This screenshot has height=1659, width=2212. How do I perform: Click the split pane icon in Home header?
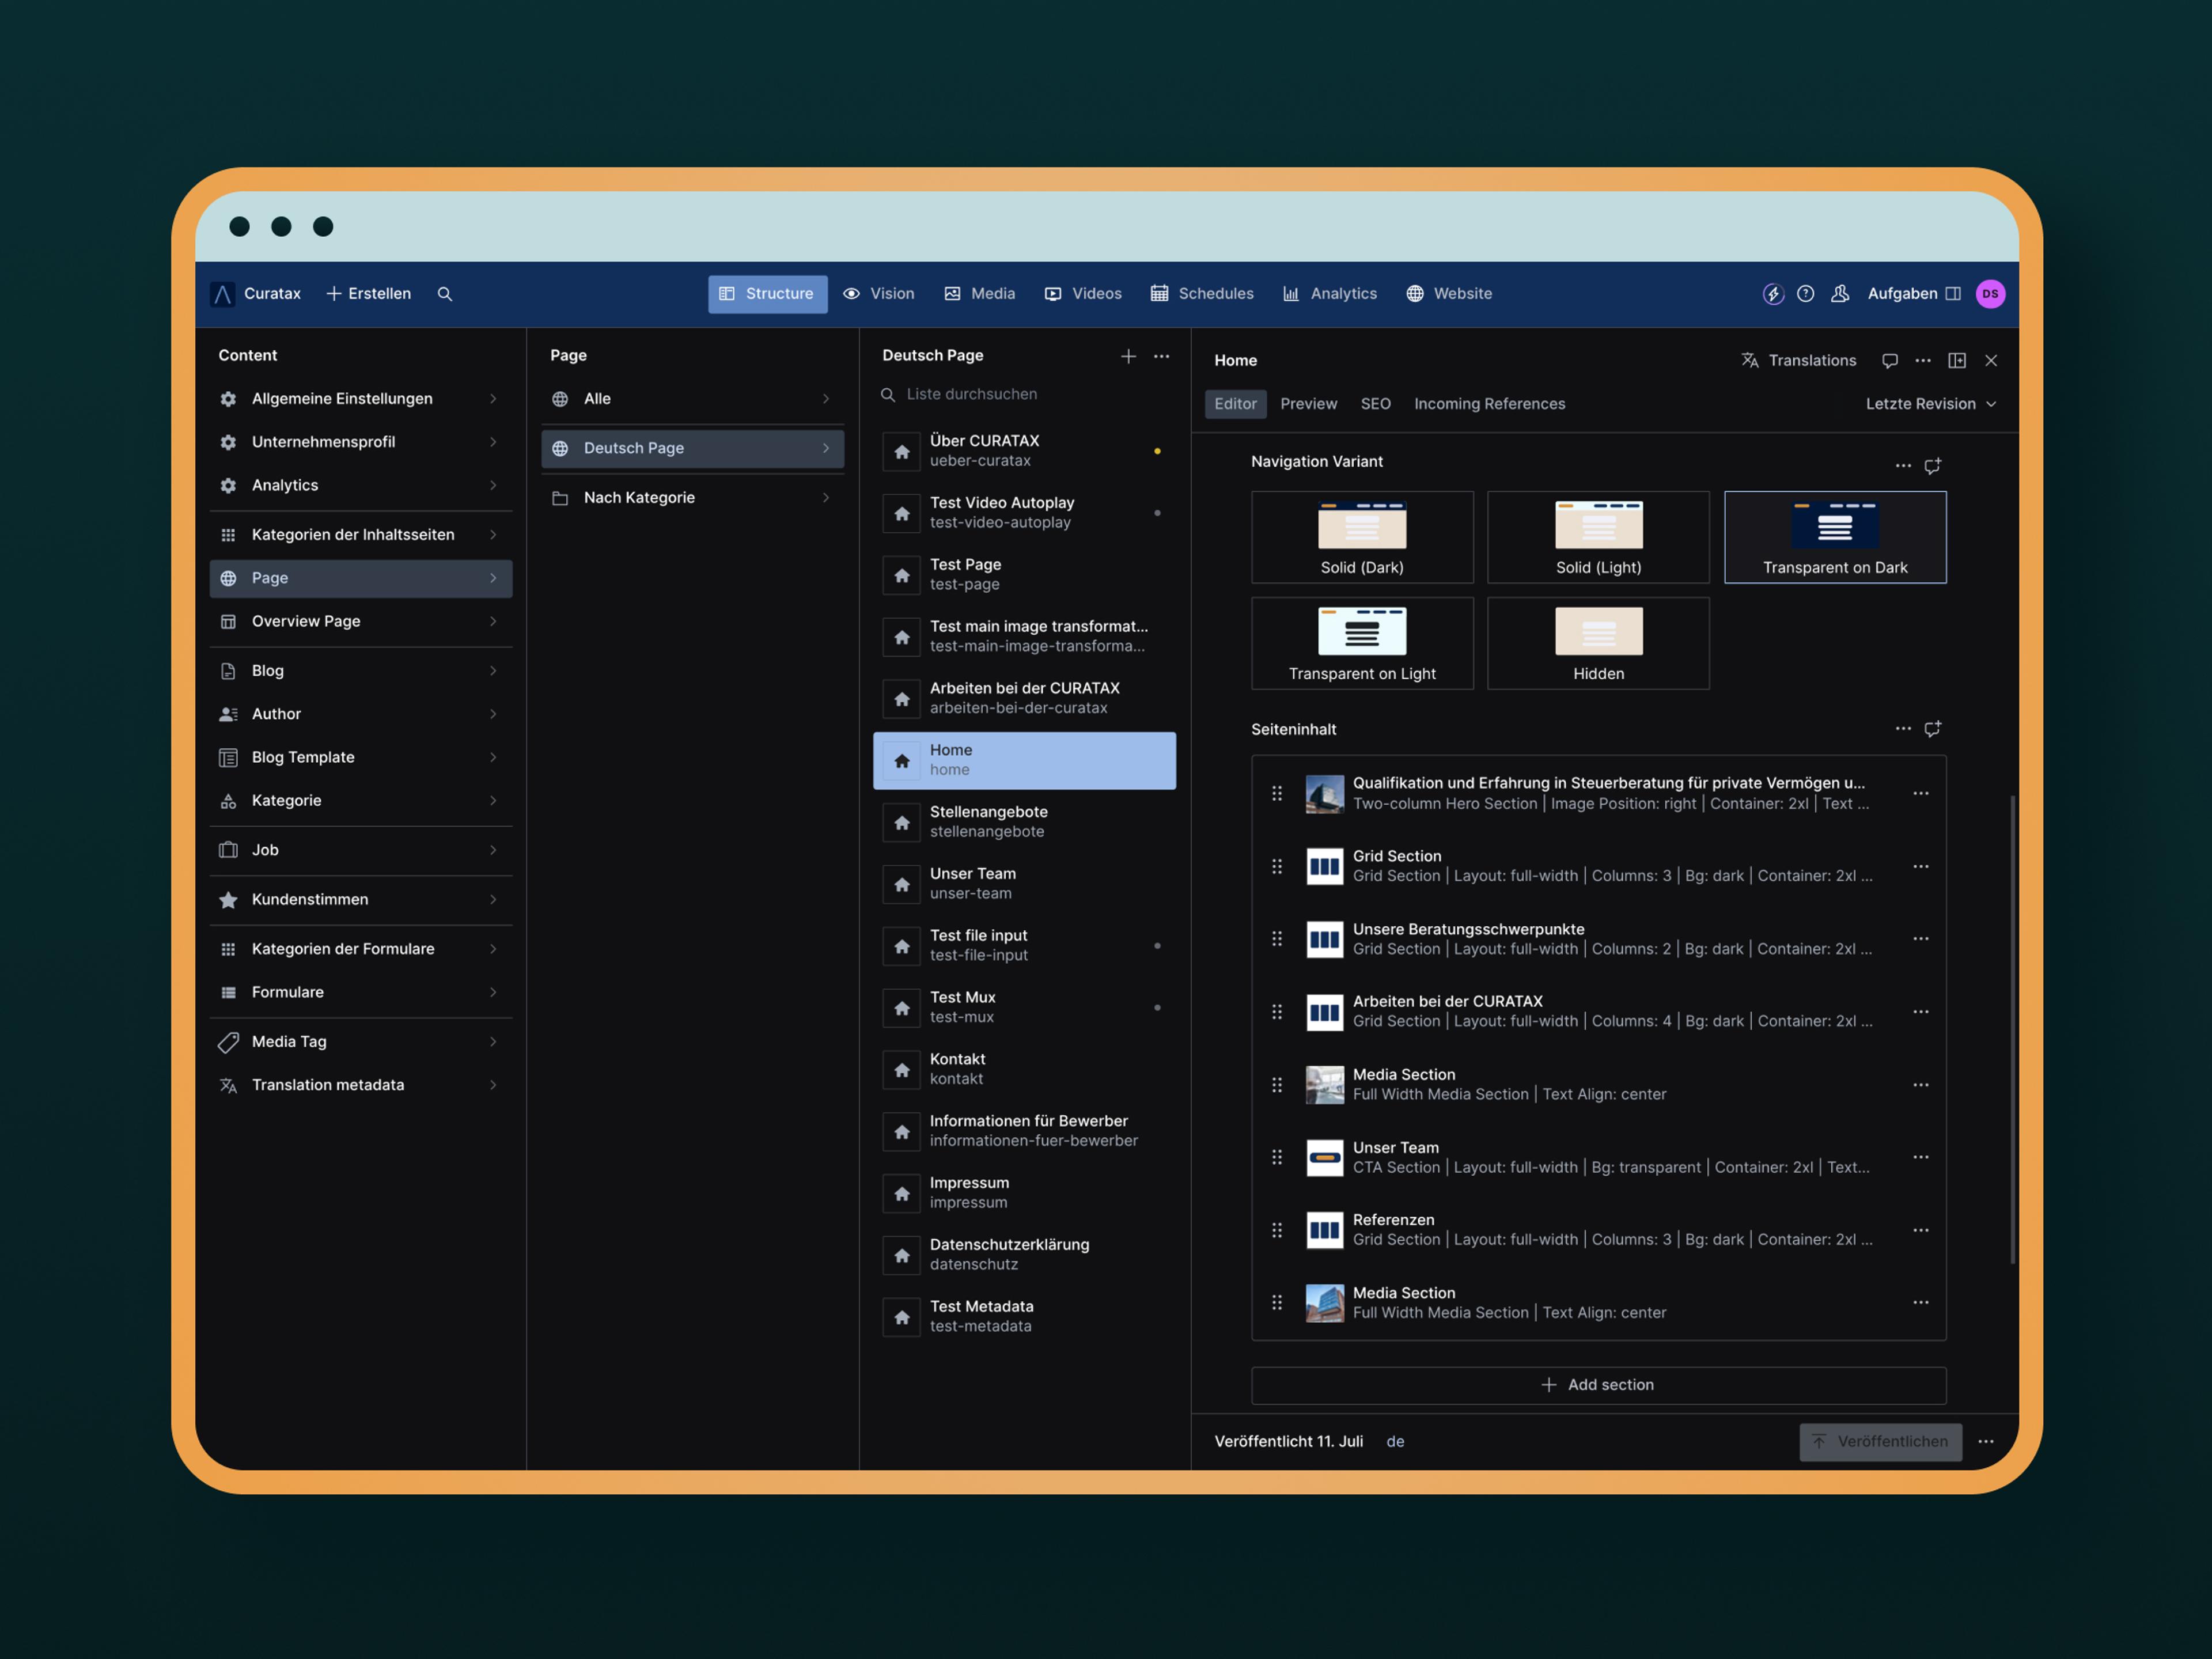click(1957, 361)
